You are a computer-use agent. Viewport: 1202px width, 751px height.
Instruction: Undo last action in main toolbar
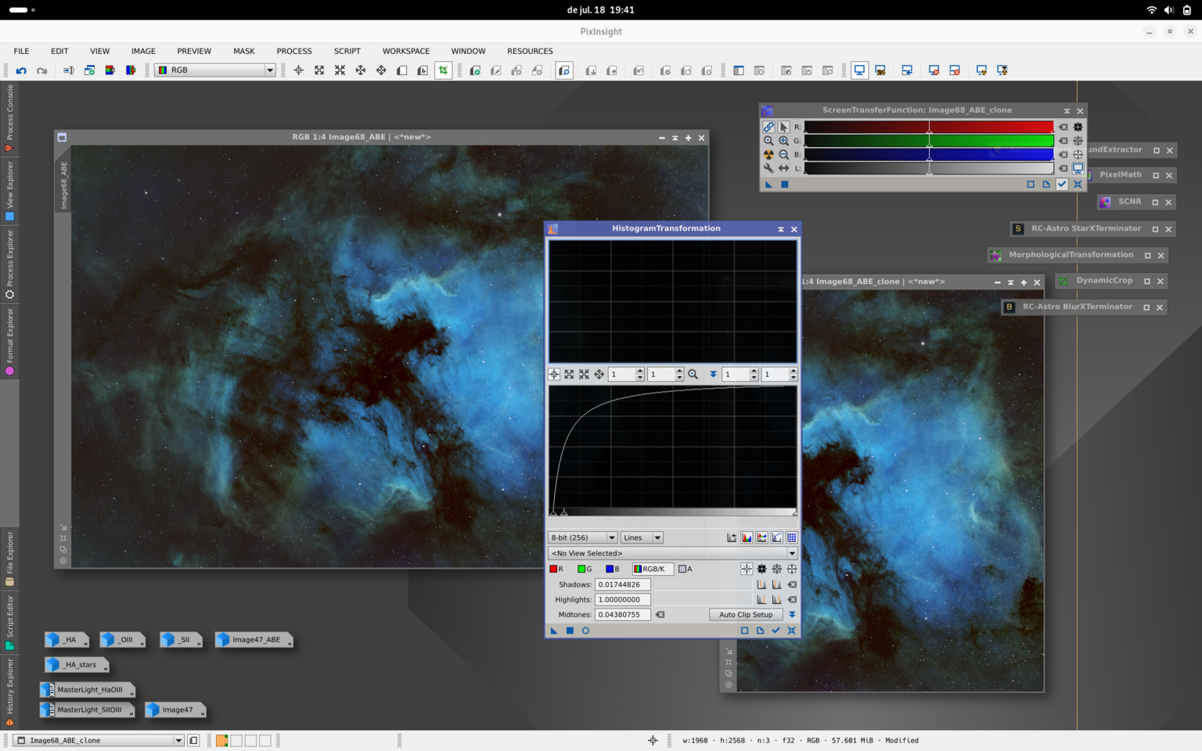[x=21, y=70]
